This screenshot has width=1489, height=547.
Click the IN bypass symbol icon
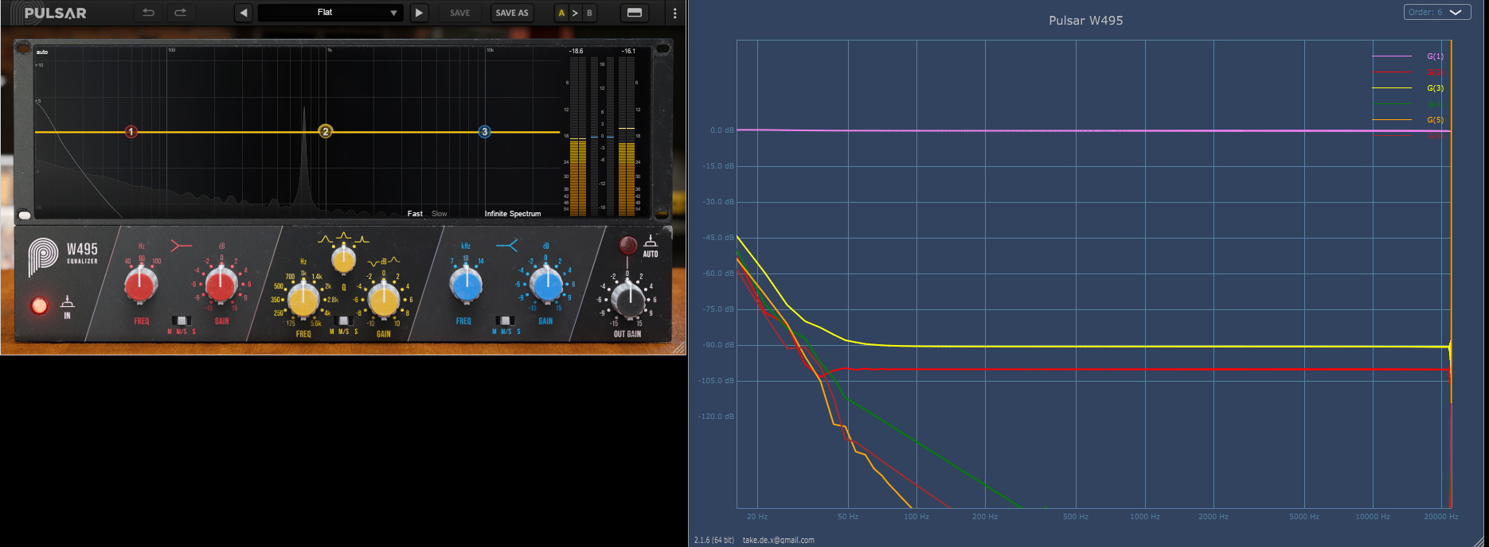[x=68, y=302]
